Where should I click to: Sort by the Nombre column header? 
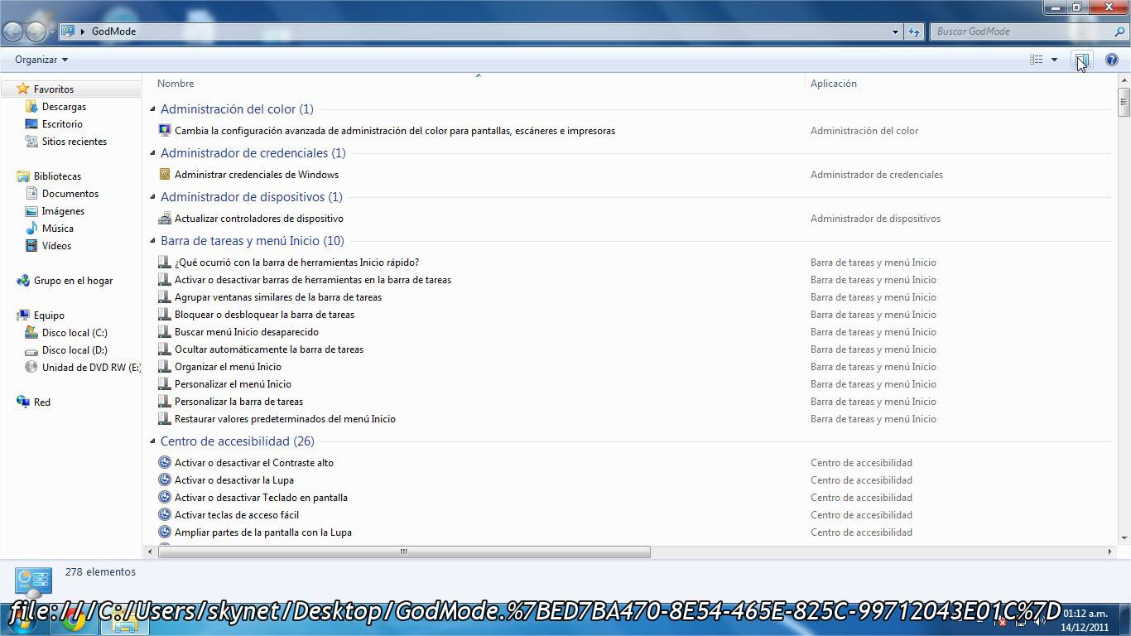coord(176,84)
